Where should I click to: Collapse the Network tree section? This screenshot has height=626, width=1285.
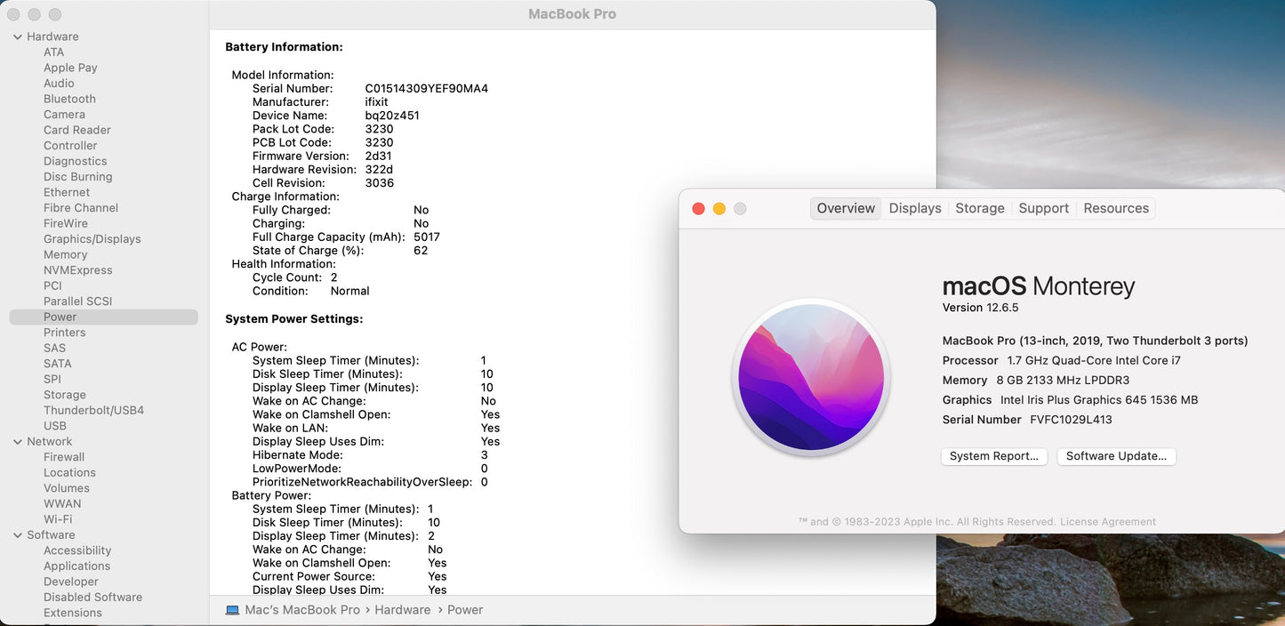18,442
